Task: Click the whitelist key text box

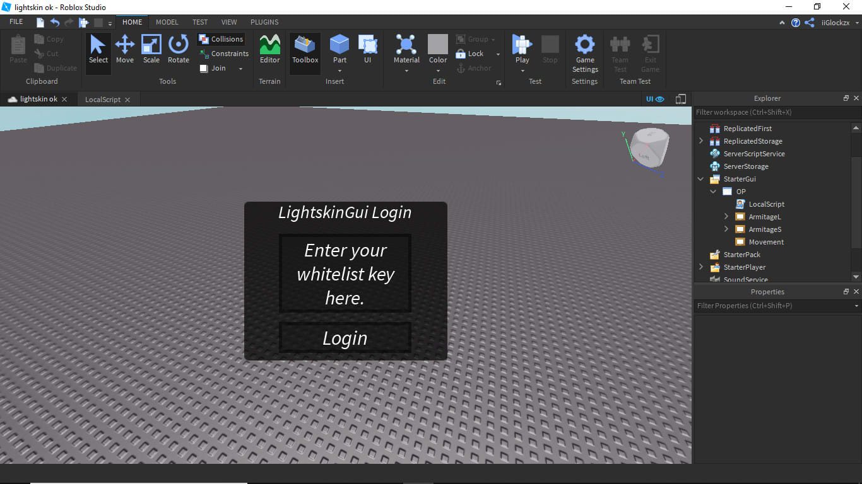Action: click(345, 274)
